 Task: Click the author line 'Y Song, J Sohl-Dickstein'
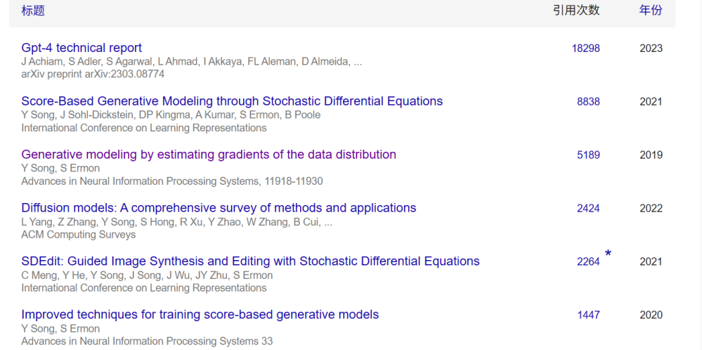(171, 115)
